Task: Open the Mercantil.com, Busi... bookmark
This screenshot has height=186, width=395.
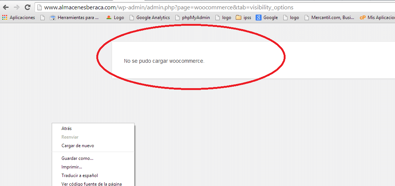Action: (x=329, y=18)
